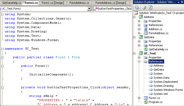Collapse the UC_Test References folder
Screen dimensions: 184x106
click(139, 61)
